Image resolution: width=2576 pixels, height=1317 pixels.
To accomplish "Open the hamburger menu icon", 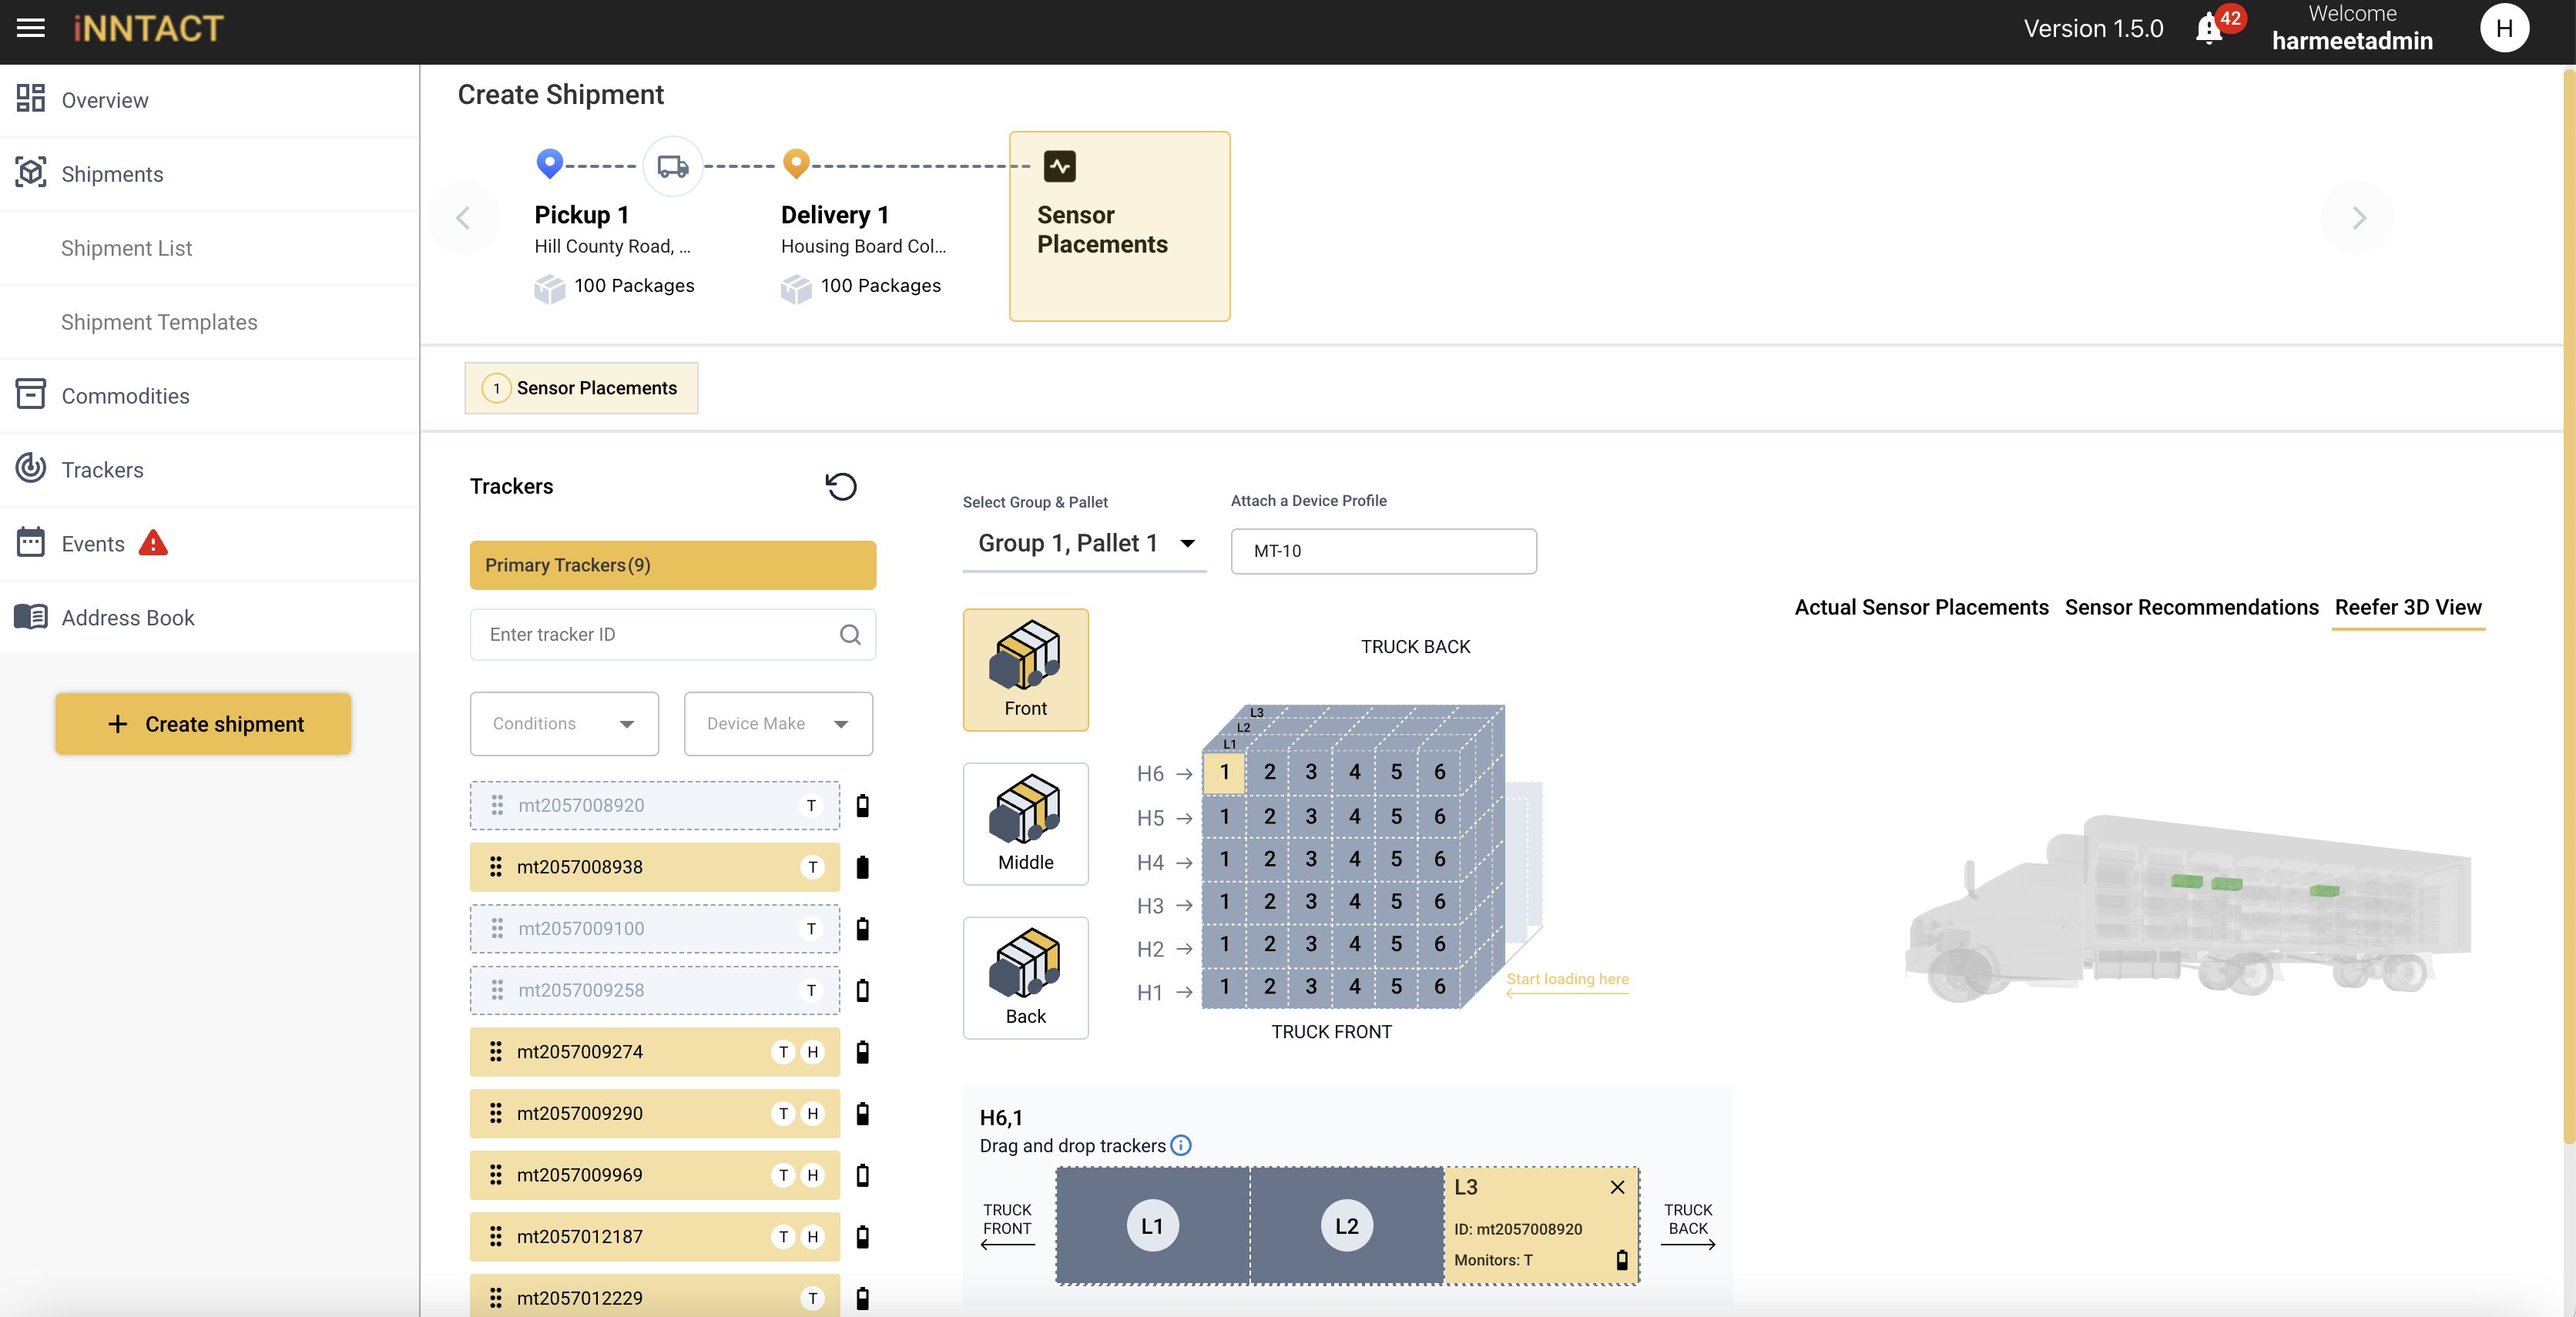I will [31, 28].
